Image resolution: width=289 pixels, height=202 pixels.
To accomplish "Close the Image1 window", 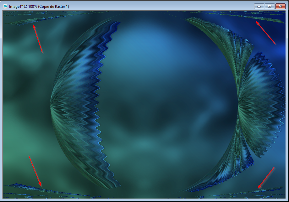I will (x=280, y=7).
